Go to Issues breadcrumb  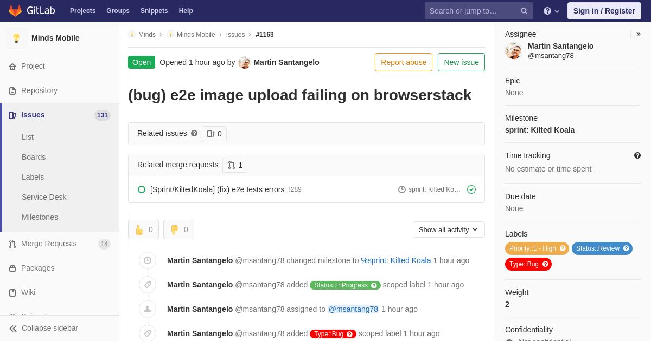pyautogui.click(x=235, y=35)
